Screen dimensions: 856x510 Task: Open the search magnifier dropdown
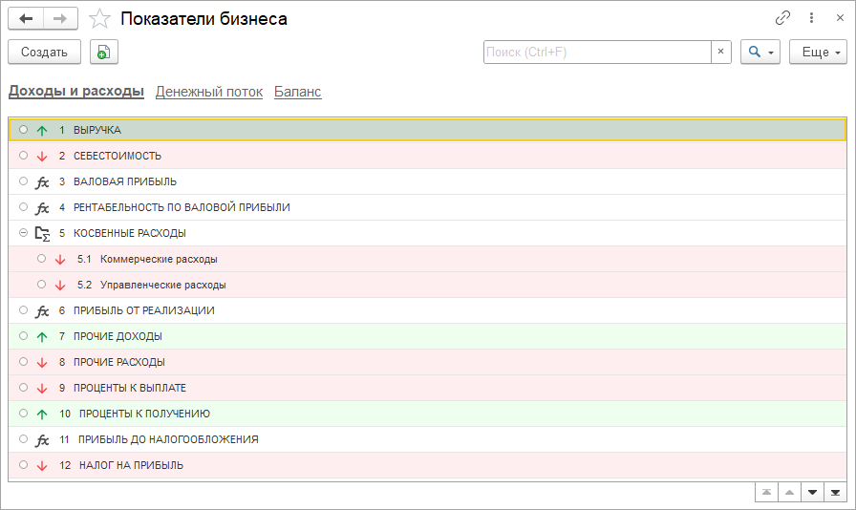coord(760,53)
